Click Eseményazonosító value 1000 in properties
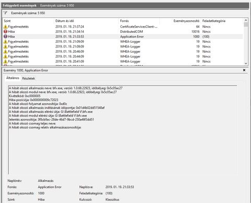251x203 pixels. click(41, 193)
